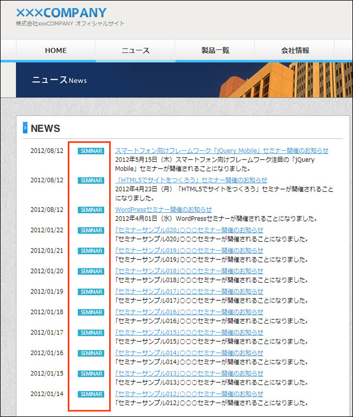Screen dimensions: 353x417
Task: Click the blue arrow icon beside NEWS heading
Action: pos(25,128)
